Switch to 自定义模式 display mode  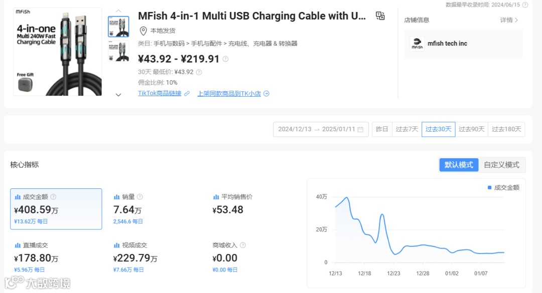click(x=501, y=165)
